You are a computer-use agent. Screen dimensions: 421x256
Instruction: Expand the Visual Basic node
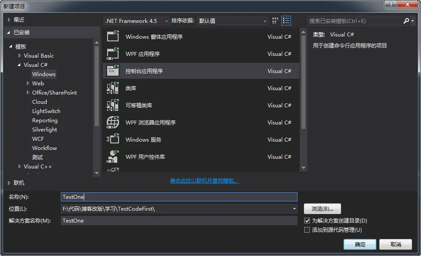click(19, 55)
